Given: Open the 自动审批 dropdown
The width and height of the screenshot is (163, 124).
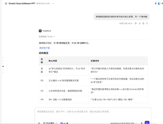Looking at the screenshot, I should (x=50, y=123).
